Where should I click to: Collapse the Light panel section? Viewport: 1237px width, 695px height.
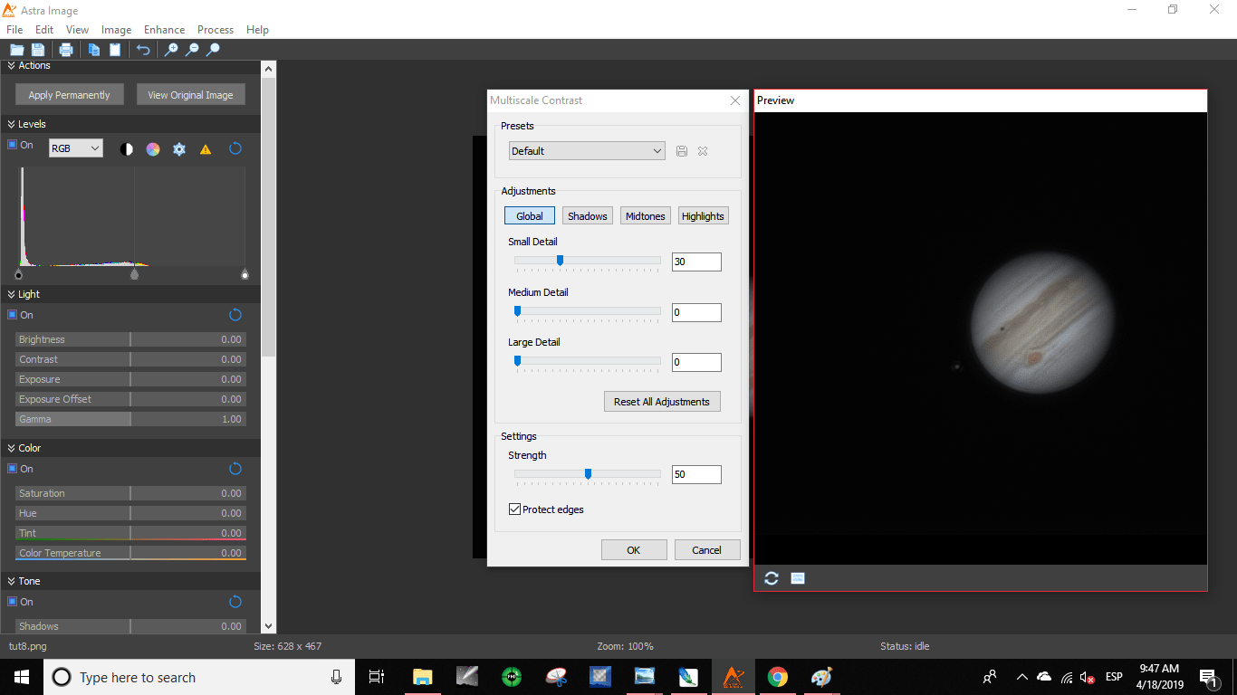tap(12, 294)
